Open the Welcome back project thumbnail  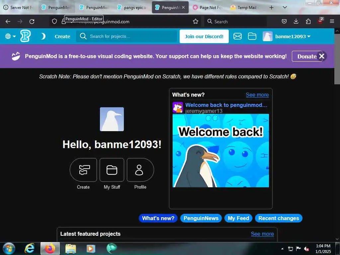point(220,150)
